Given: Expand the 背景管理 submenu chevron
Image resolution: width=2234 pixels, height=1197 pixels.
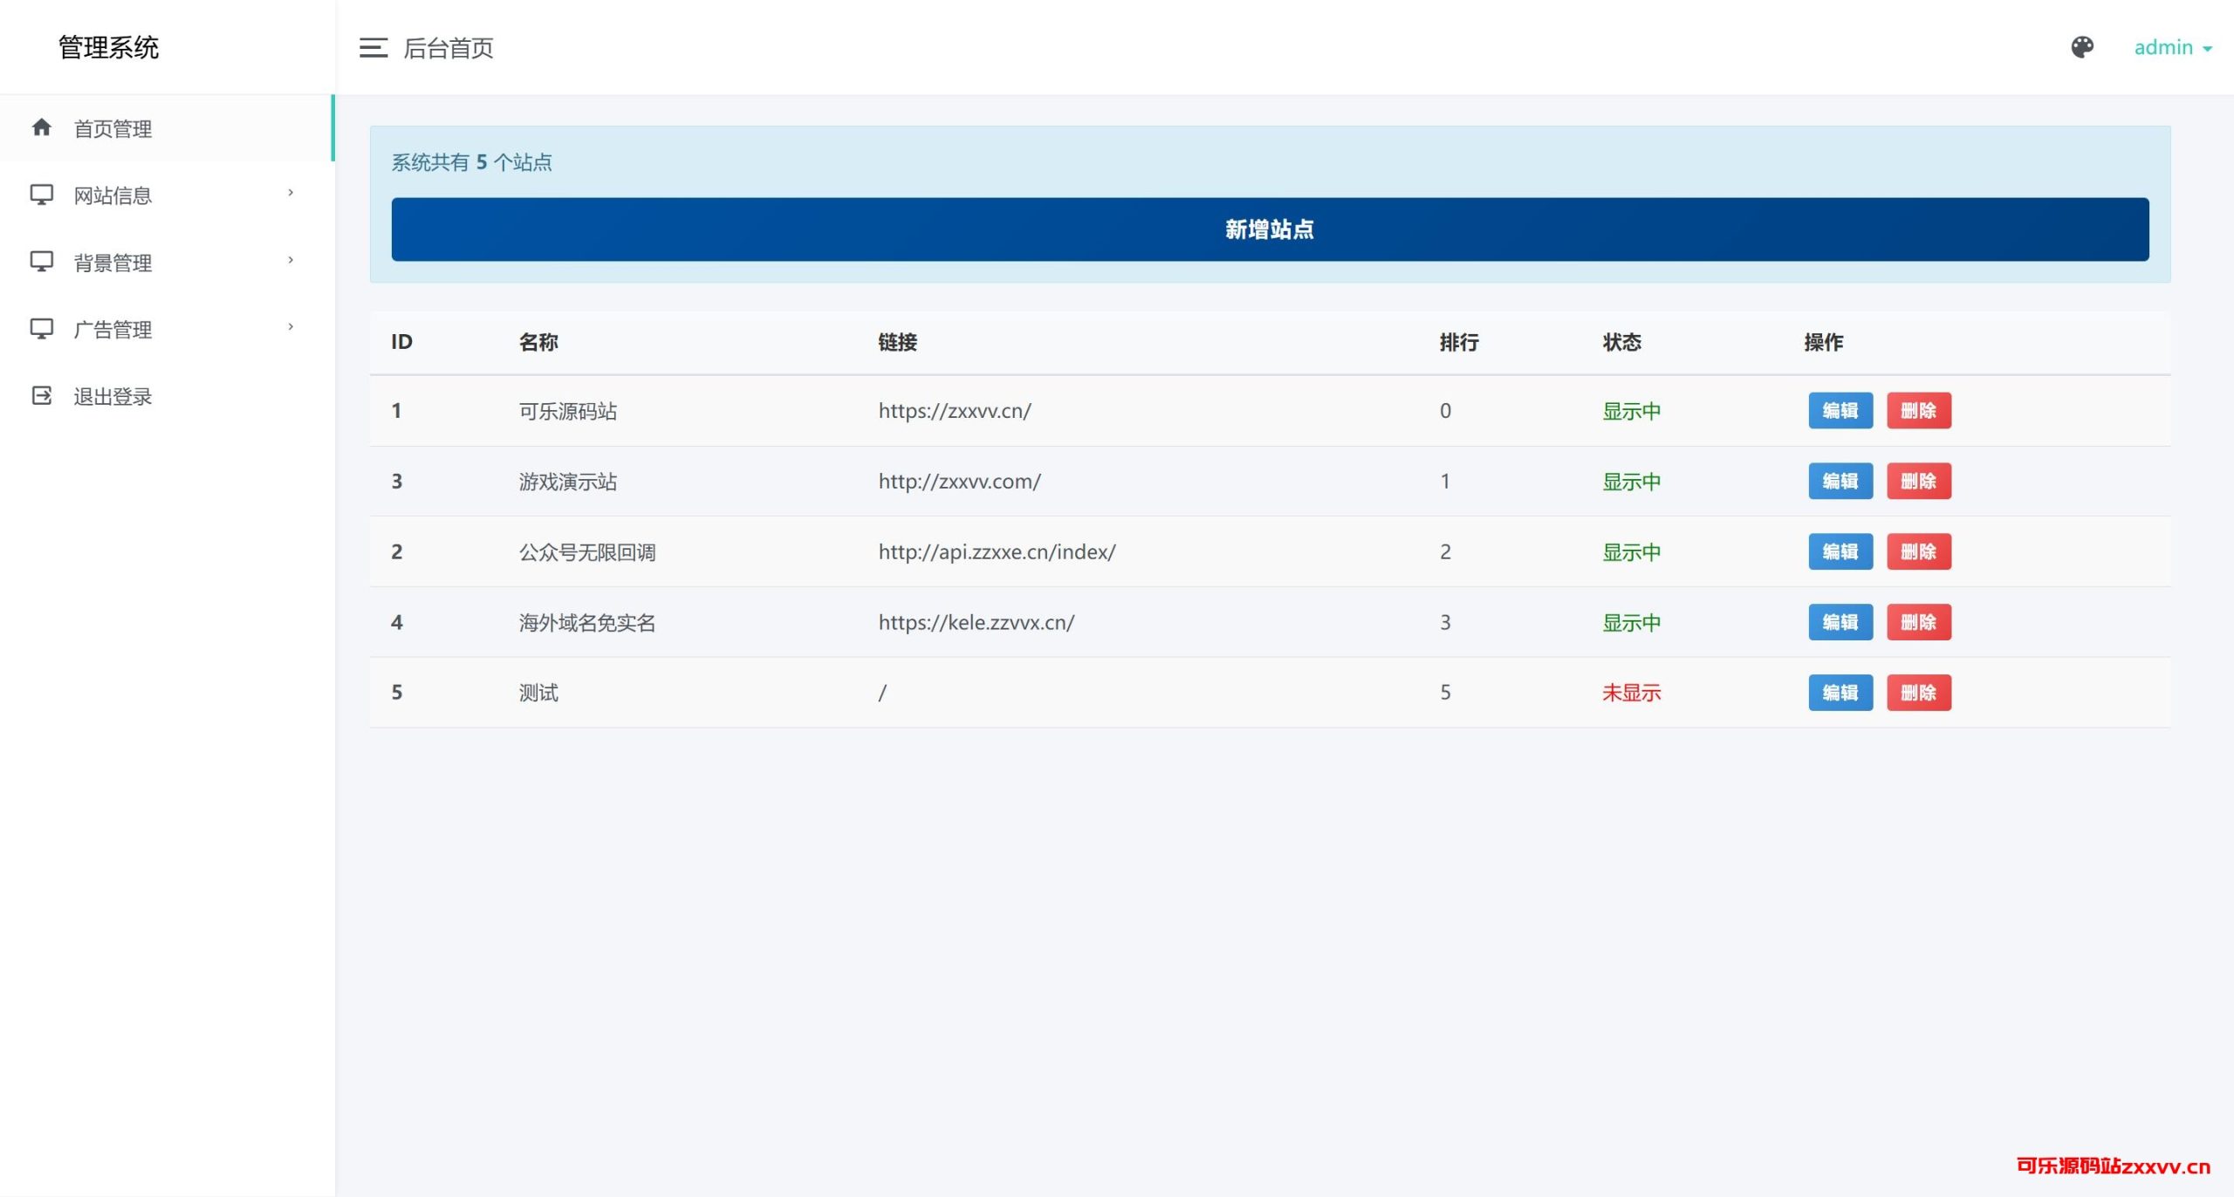Looking at the screenshot, I should click(x=291, y=260).
